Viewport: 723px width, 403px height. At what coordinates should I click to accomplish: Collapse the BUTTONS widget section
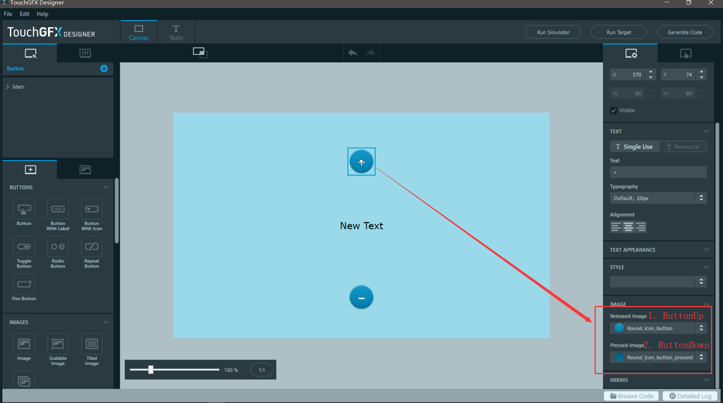coord(106,187)
